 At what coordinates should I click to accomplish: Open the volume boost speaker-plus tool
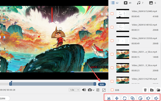pos(156,98)
